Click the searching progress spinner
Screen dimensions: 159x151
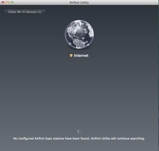pos(79,132)
